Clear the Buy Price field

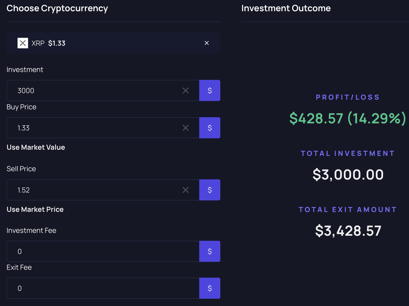coord(185,128)
